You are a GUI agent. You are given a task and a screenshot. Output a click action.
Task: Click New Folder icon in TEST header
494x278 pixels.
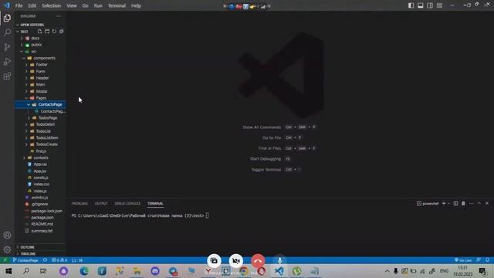[x=47, y=32]
